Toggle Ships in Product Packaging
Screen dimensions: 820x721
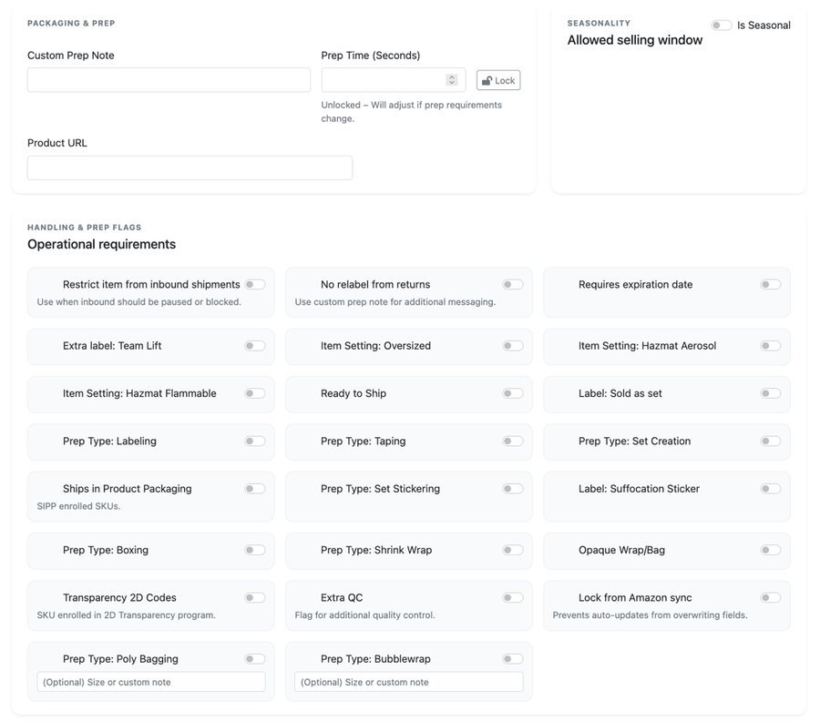point(255,489)
